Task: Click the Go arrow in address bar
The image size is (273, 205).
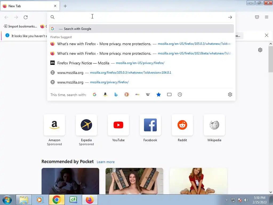Action: (230, 17)
